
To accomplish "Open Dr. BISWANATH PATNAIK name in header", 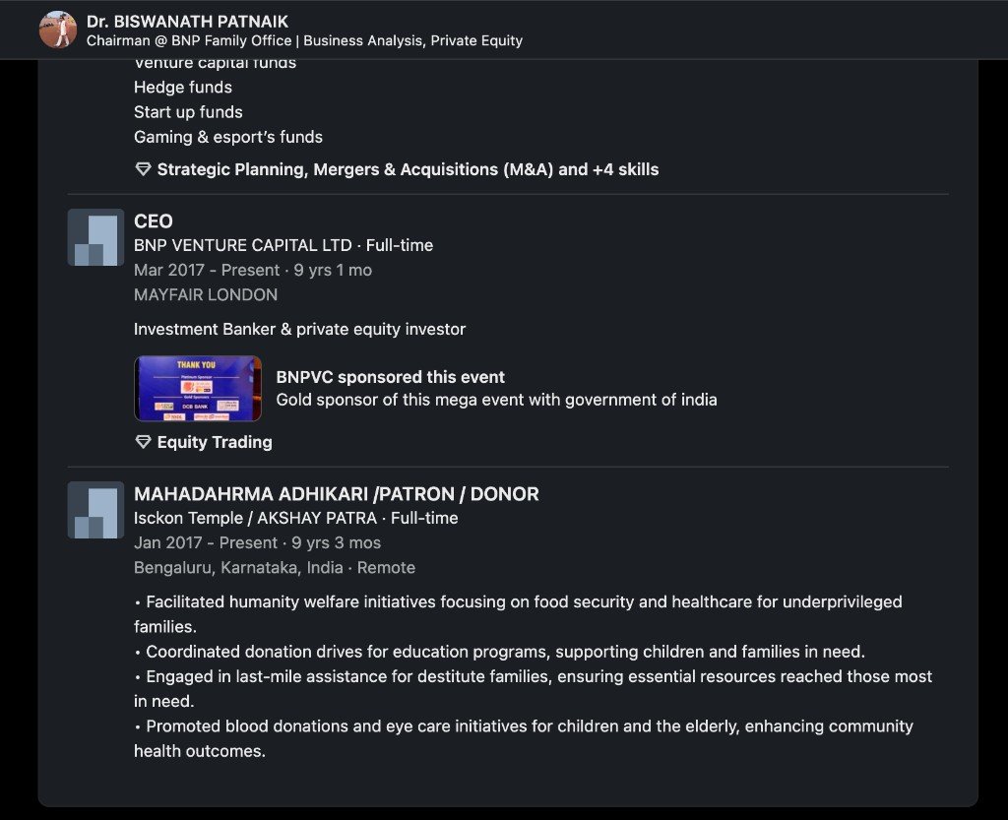I will (187, 21).
